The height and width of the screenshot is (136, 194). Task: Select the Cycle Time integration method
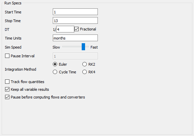pyautogui.click(x=55, y=72)
